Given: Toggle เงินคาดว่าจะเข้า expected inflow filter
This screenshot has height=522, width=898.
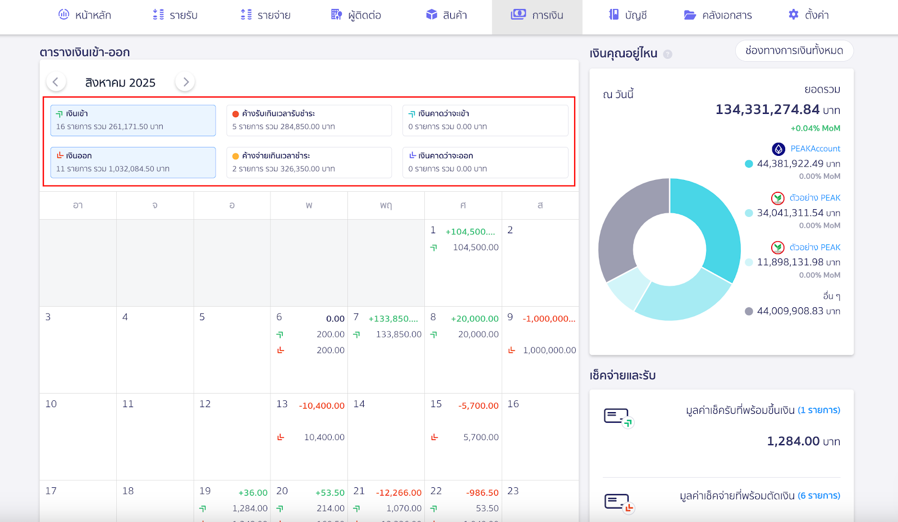Looking at the screenshot, I should point(485,121).
